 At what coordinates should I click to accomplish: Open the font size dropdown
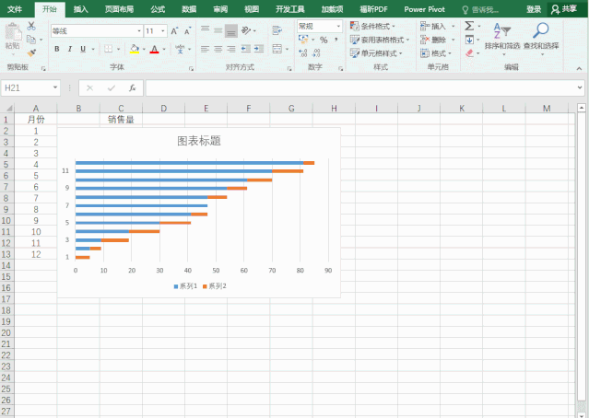click(x=163, y=31)
